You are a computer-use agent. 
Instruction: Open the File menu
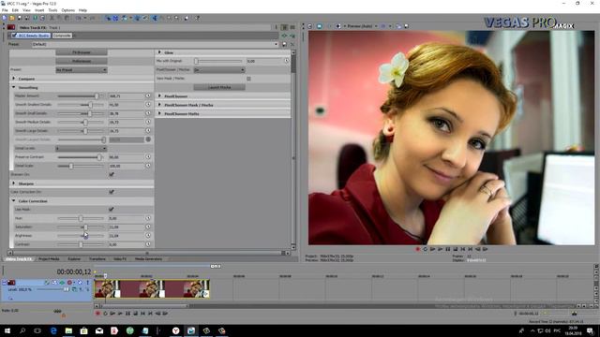point(5,10)
